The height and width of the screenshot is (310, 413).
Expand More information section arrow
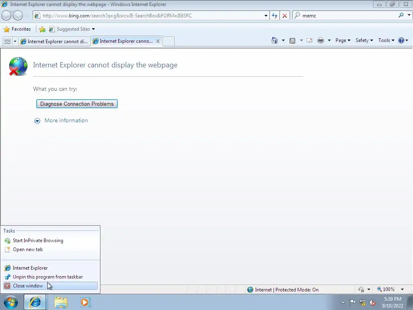(38, 121)
